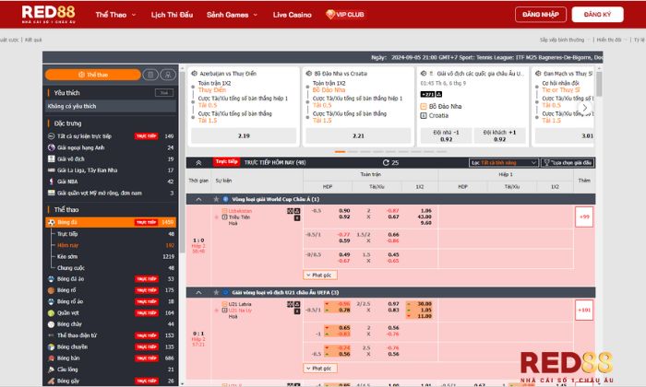
Task: Select the Bóng chày baseball icon
Action: (x=51, y=324)
